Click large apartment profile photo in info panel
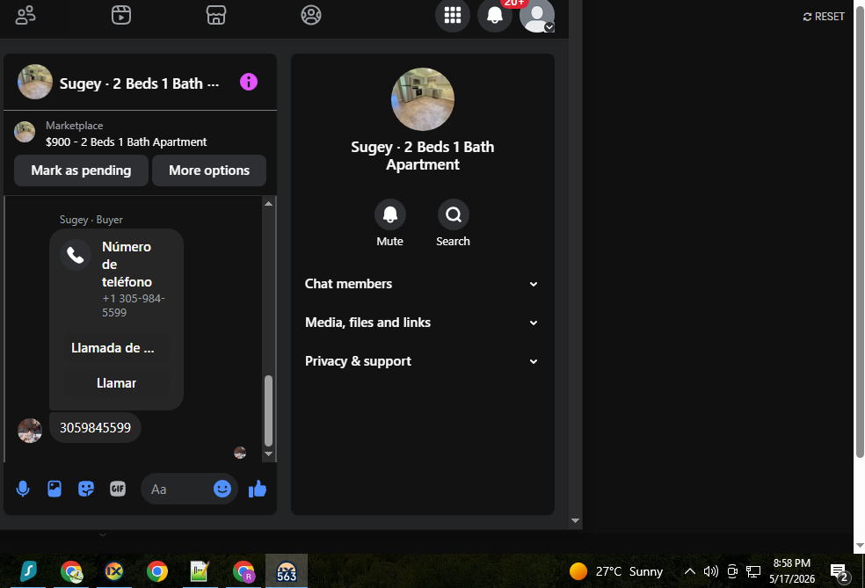This screenshot has width=865, height=588. (x=423, y=99)
